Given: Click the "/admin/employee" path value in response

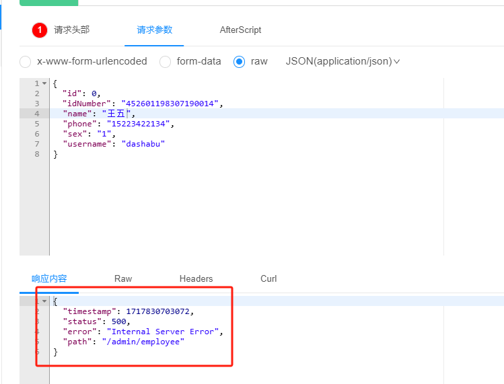Looking at the screenshot, I should click(142, 342).
